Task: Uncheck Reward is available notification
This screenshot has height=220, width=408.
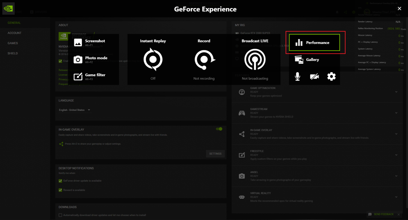Action: point(60,190)
